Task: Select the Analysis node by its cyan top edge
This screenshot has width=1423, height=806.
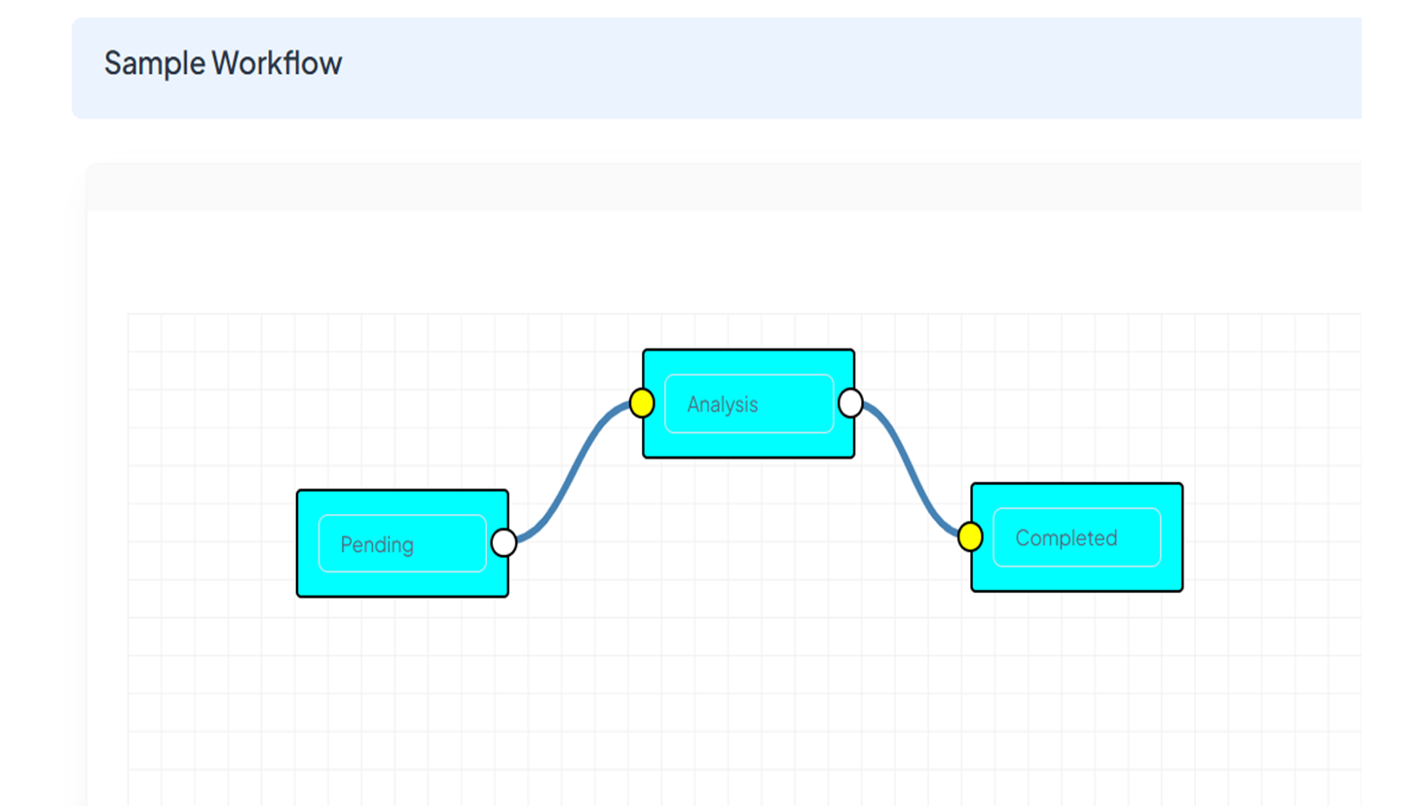Action: click(748, 361)
